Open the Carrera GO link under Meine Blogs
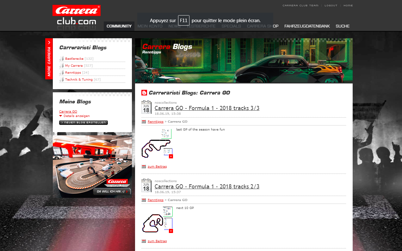The image size is (402, 251). coord(68,112)
